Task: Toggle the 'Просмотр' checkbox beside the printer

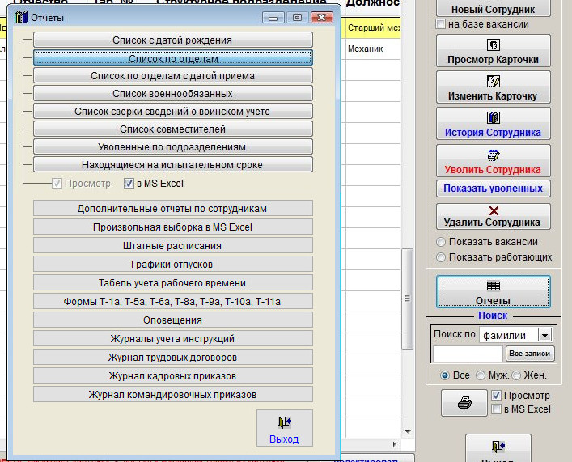Action: point(496,395)
